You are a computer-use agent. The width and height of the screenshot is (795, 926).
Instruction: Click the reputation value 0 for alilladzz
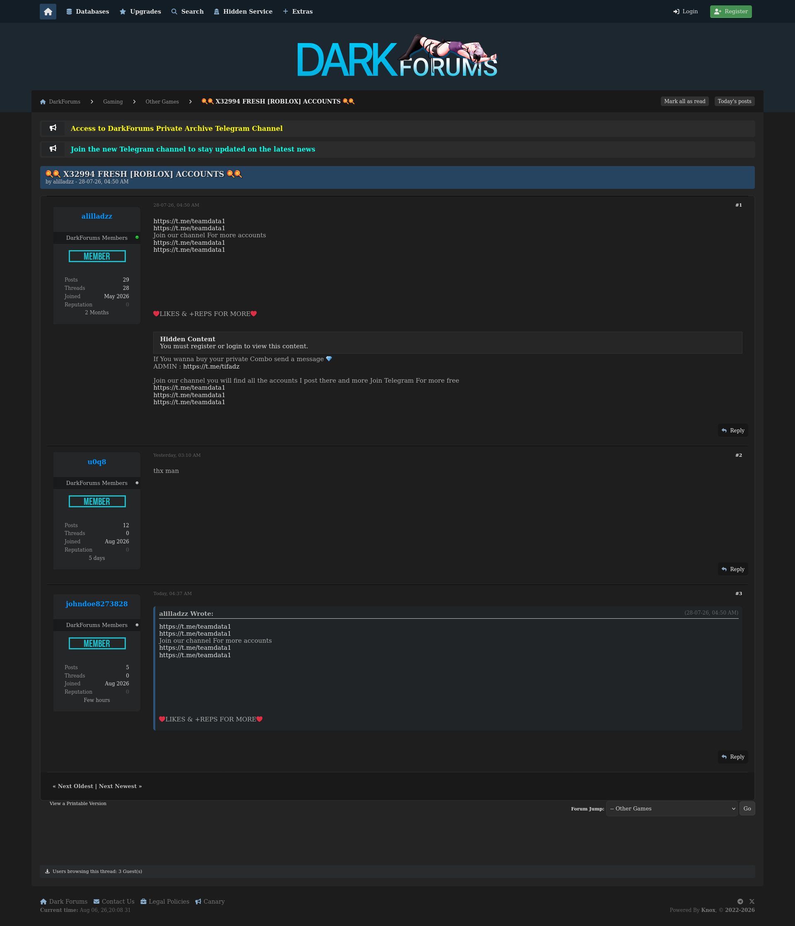tap(128, 305)
